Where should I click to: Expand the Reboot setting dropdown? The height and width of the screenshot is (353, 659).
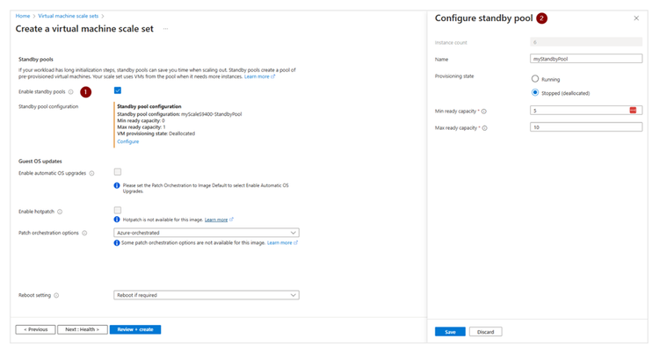[206, 295]
